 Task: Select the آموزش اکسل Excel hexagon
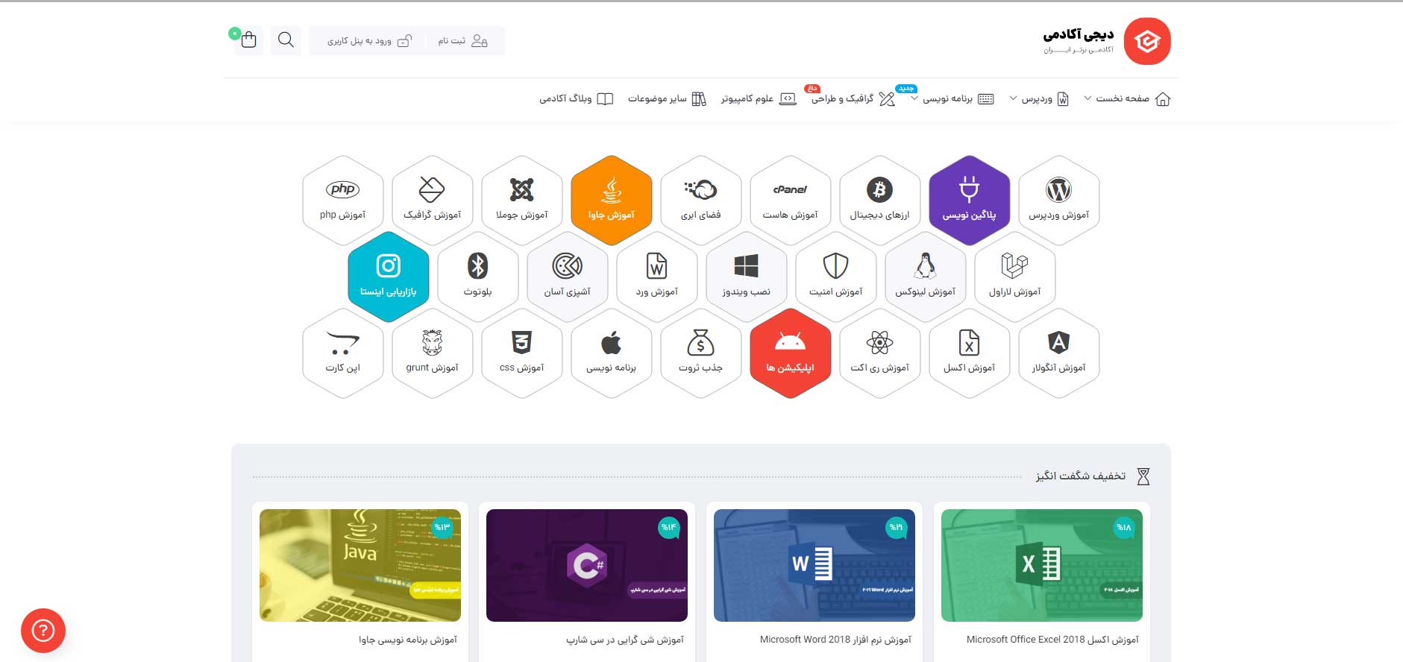[x=969, y=353]
